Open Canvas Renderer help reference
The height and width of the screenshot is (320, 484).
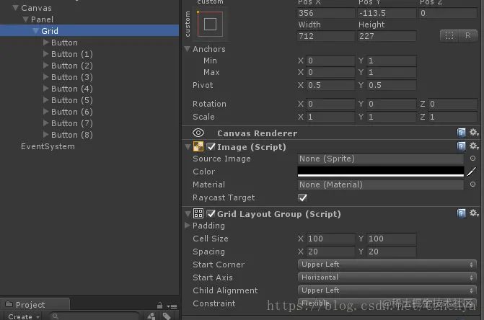point(461,133)
